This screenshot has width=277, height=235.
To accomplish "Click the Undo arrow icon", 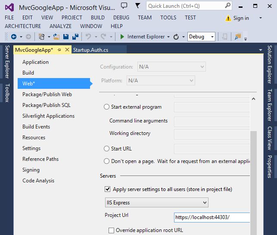I will point(88,37).
